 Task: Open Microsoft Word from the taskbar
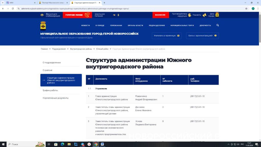pyautogui.click(x=102, y=144)
